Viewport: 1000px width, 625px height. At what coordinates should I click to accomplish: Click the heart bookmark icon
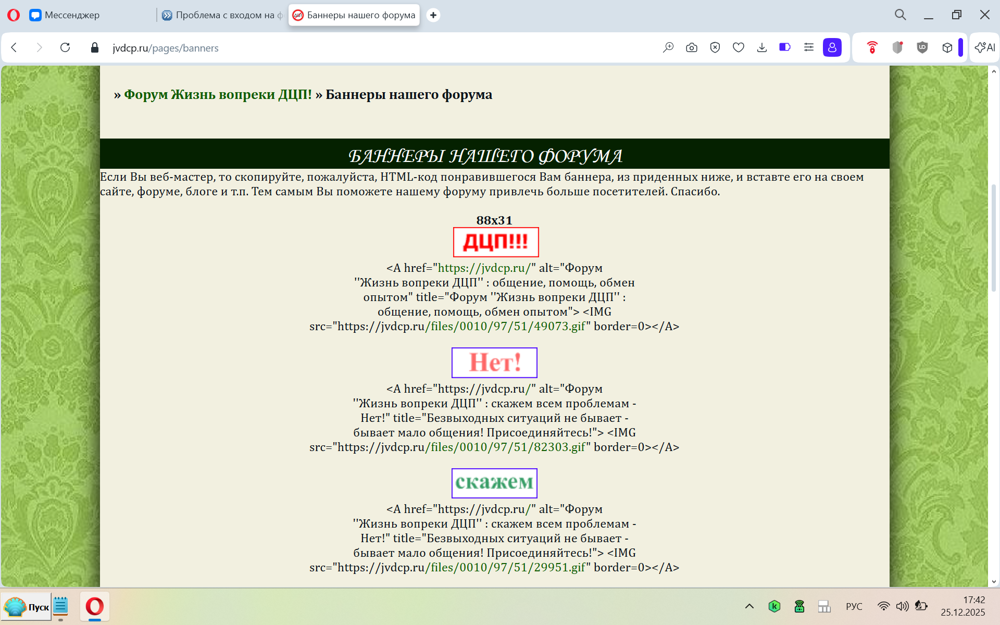(x=738, y=48)
